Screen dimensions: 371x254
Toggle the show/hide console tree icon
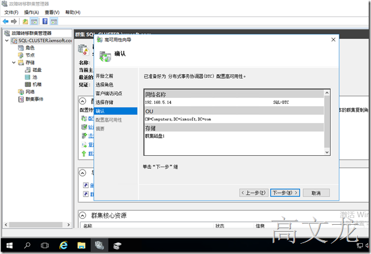(34, 21)
